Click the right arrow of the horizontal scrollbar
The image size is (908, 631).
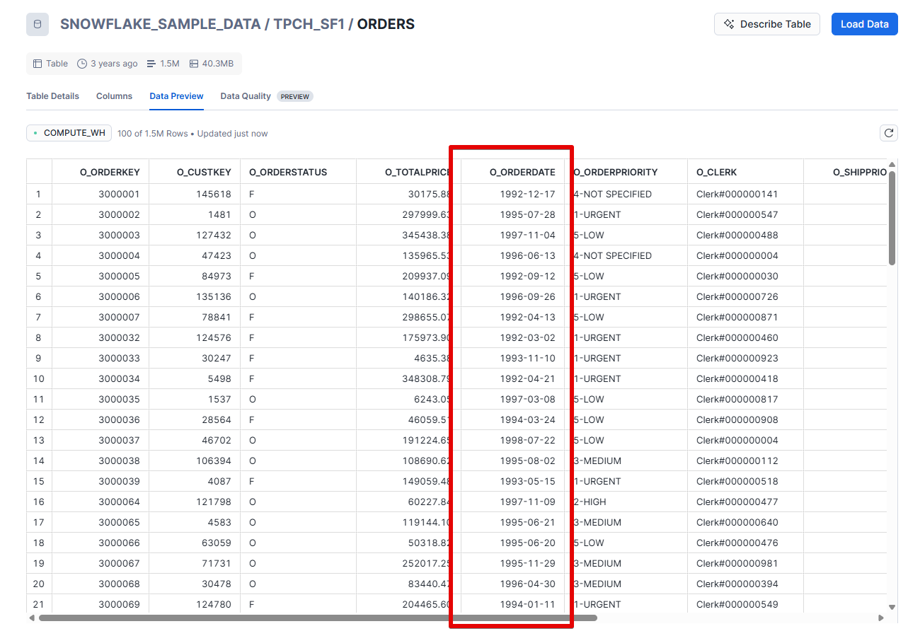pos(880,618)
